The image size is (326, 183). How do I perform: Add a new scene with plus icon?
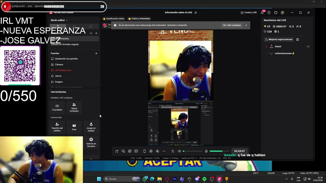click(96, 33)
